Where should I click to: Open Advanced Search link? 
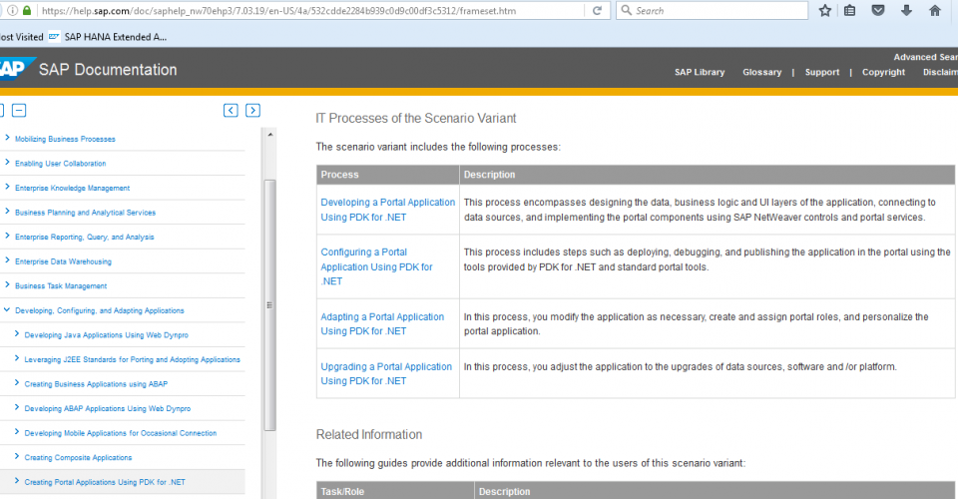click(925, 57)
